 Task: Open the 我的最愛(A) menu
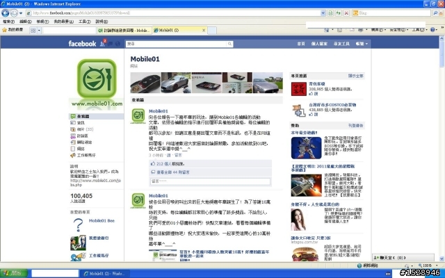[63, 22]
